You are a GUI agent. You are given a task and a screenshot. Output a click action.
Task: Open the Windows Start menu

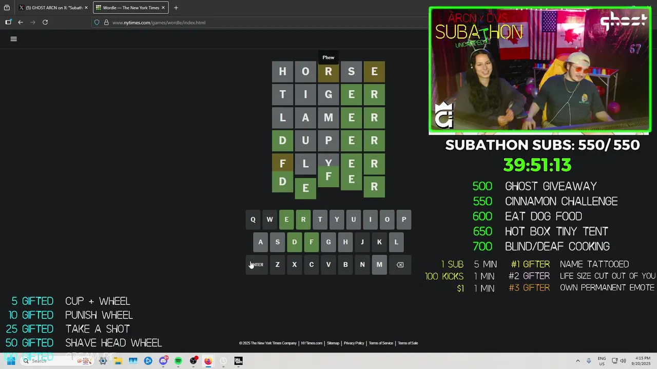(x=11, y=361)
